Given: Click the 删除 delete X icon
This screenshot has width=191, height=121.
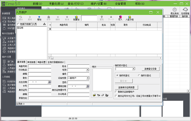Looking at the screenshot, I should (x=58, y=17).
